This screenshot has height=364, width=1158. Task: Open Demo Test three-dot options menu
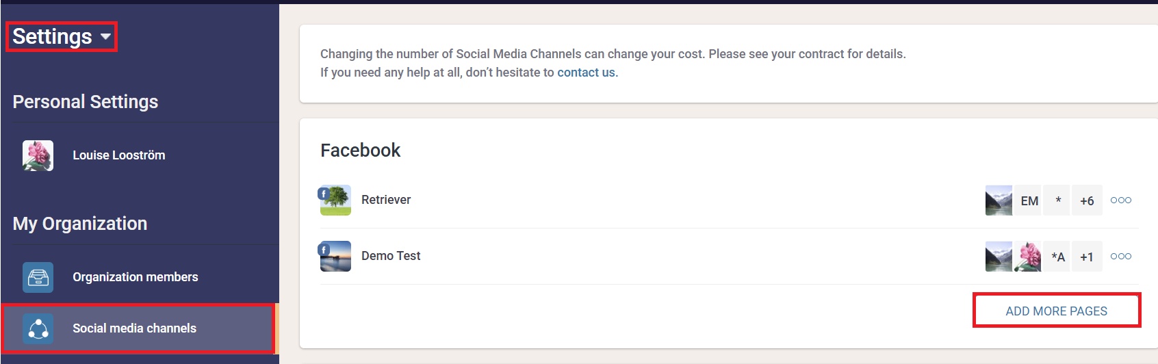click(x=1120, y=257)
